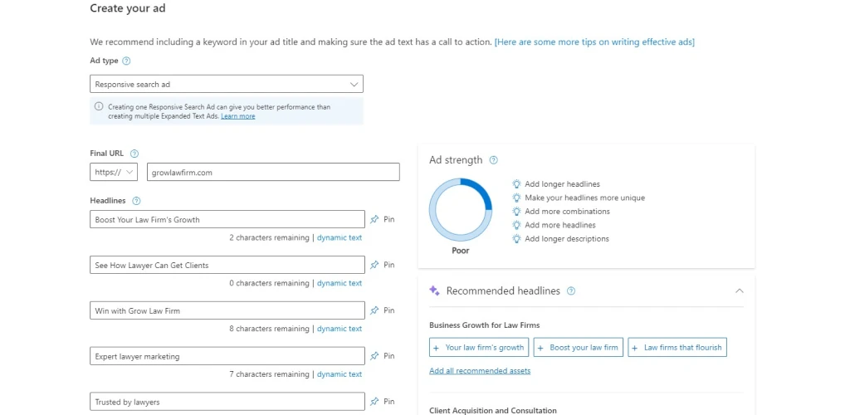This screenshot has height=415, width=850.
Task: Click lightbulb icon for 'Make your headlines more unique'
Action: coord(516,198)
